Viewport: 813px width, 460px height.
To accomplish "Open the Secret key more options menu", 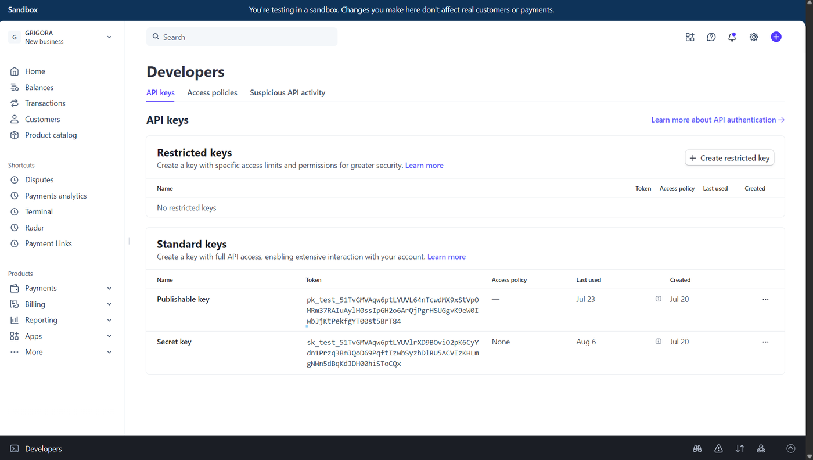I will coord(765,342).
